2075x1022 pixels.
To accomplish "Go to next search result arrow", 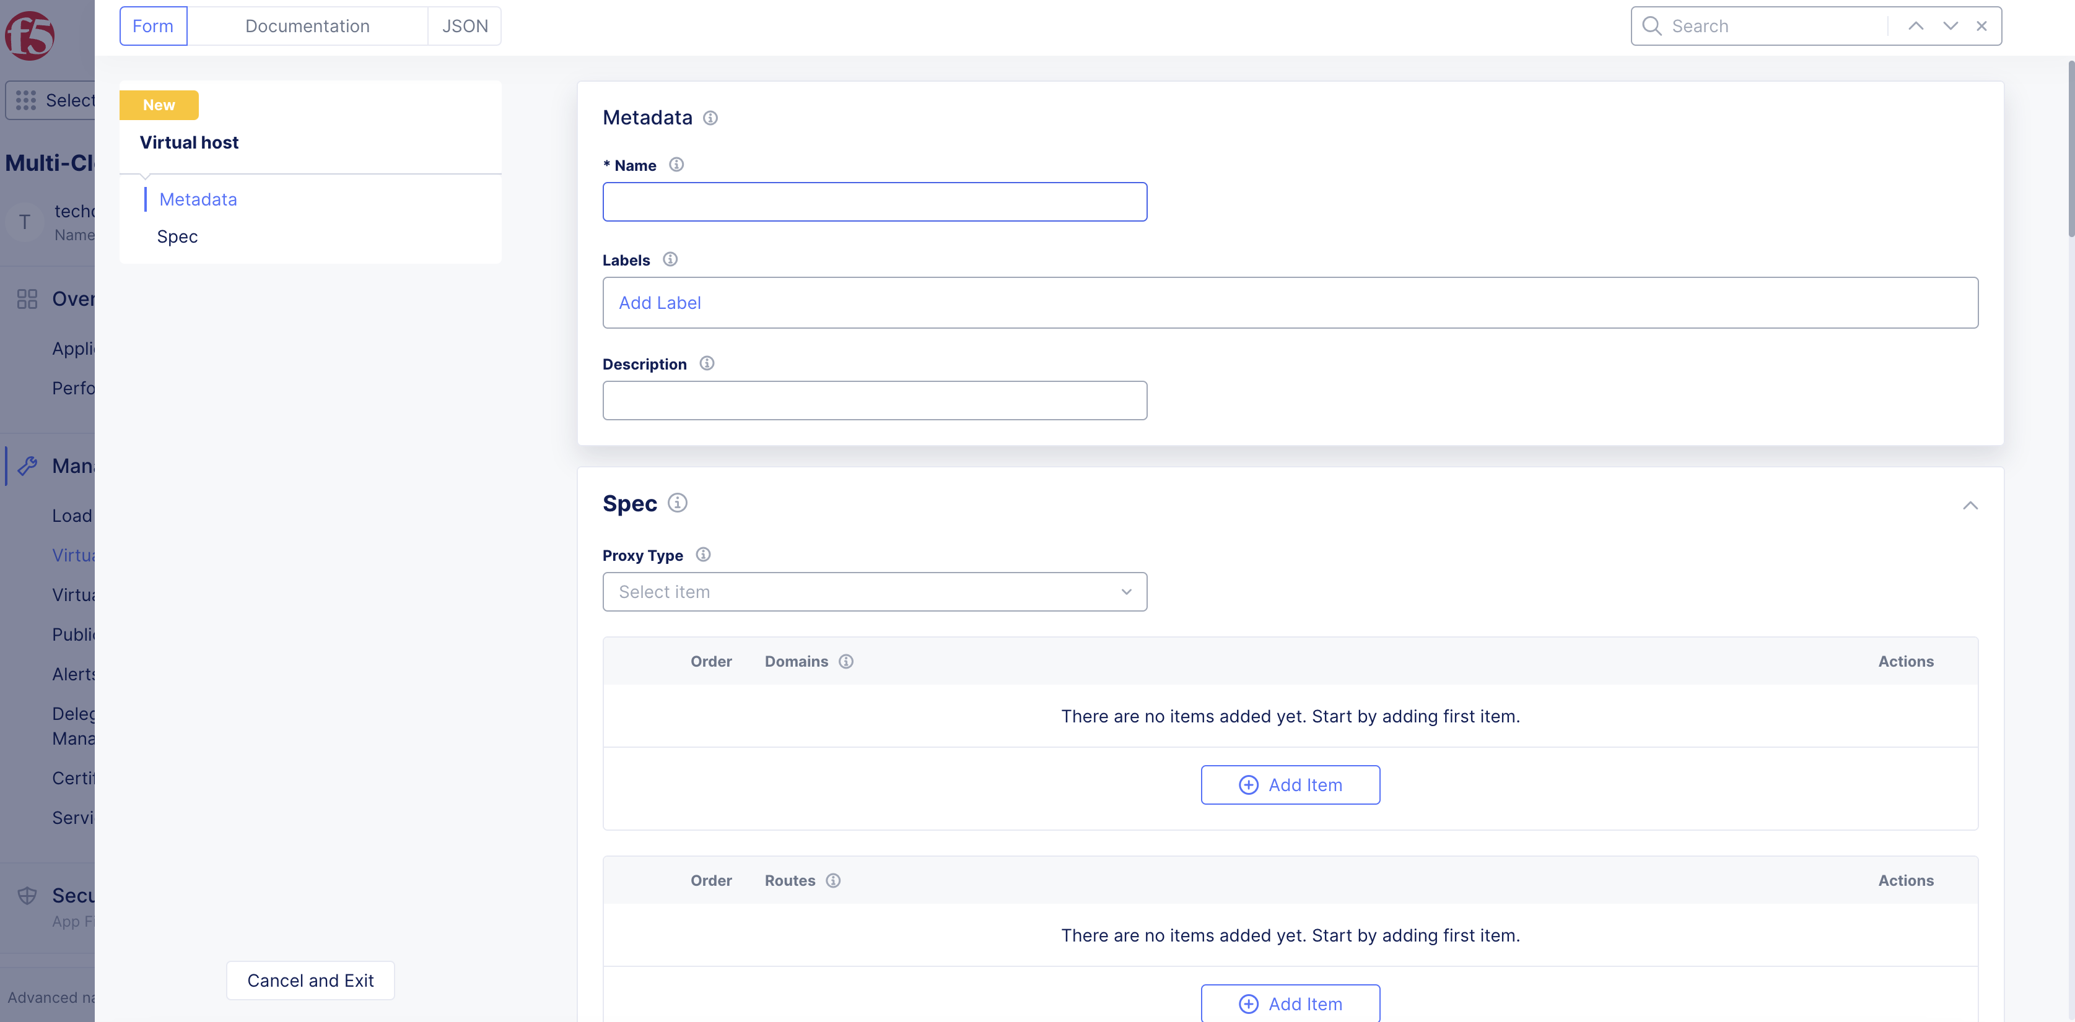I will pyautogui.click(x=1949, y=26).
